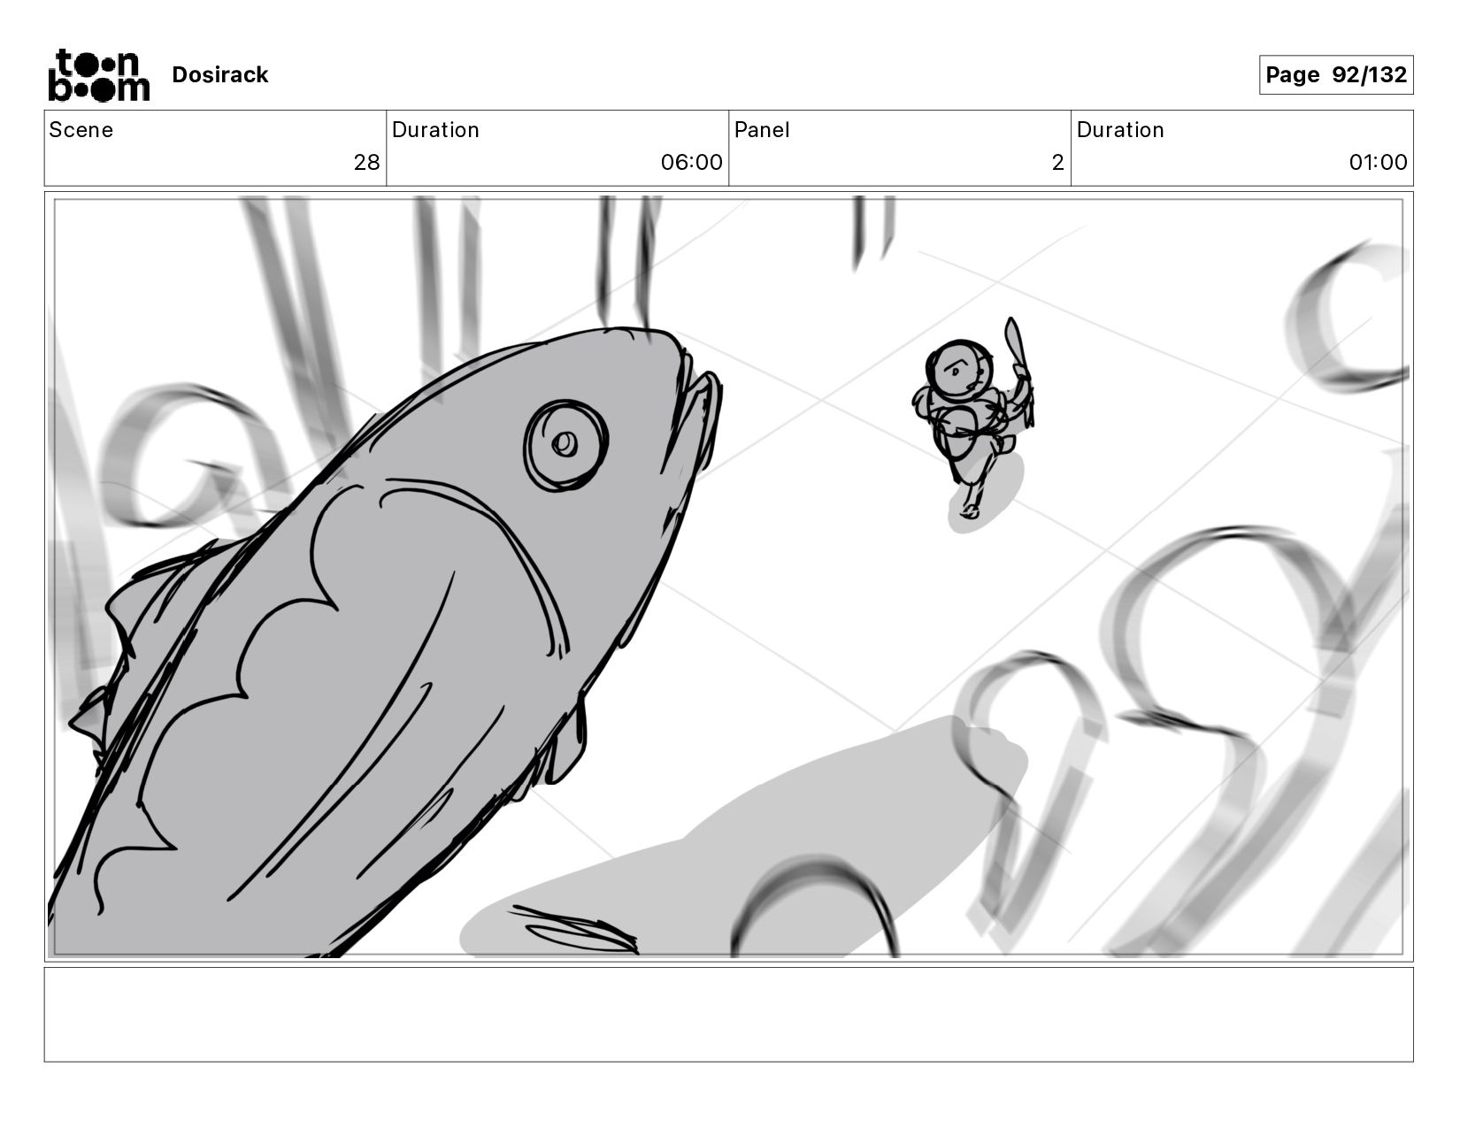Select scene duration value '06:00'

[691, 163]
